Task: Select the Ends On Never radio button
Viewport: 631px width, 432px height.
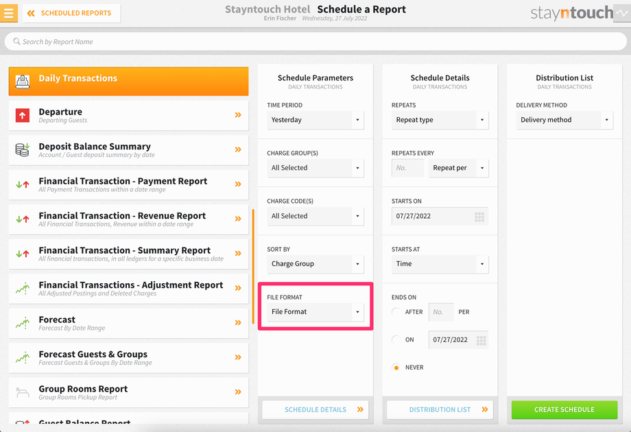Action: [x=396, y=368]
